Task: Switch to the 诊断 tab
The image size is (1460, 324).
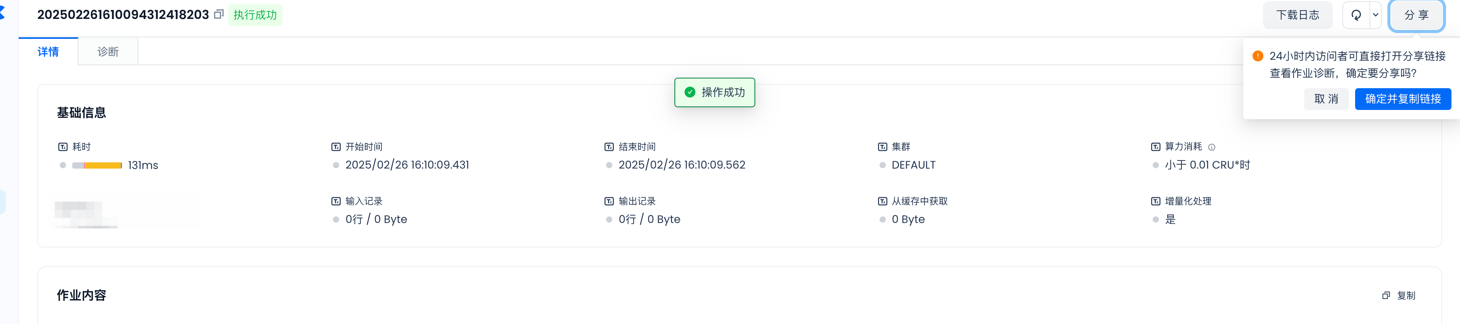Action: [108, 52]
